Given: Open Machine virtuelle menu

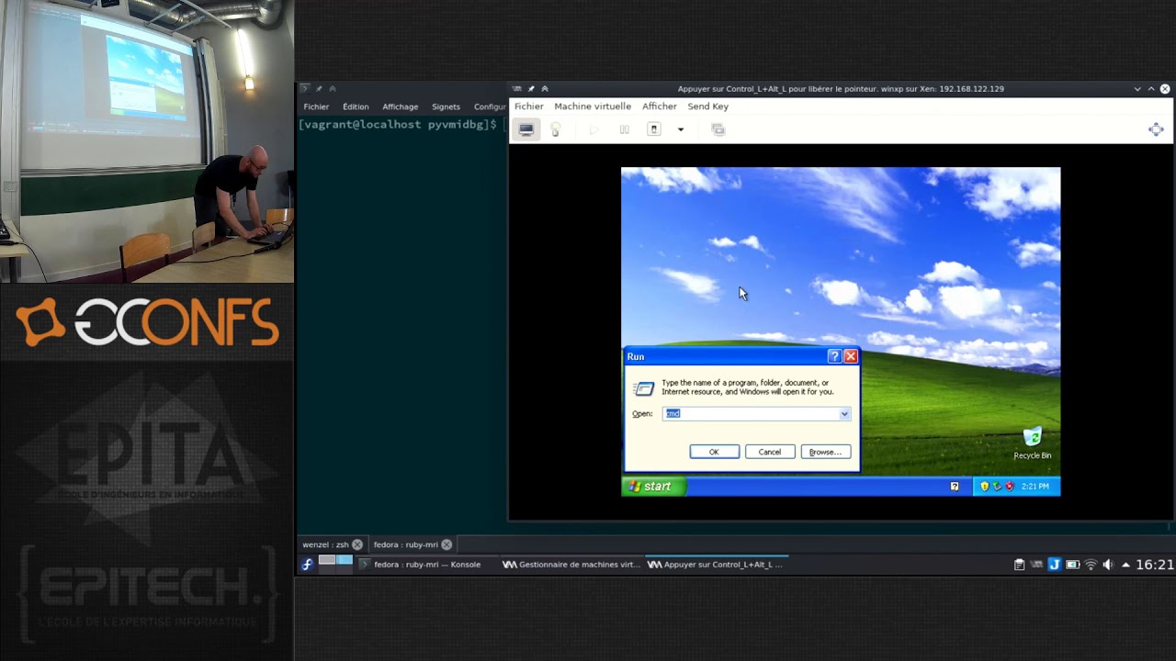Looking at the screenshot, I should click(x=593, y=106).
